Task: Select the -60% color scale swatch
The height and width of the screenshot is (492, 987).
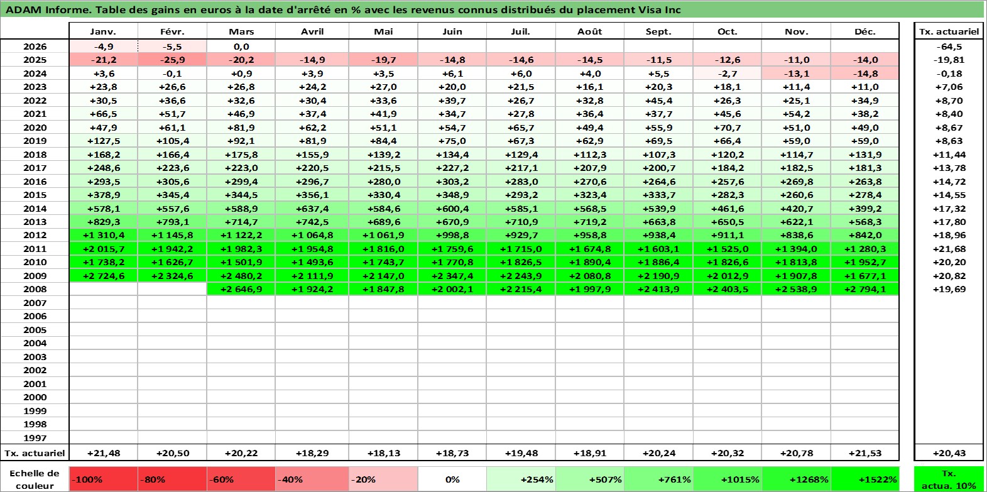Action: [241, 479]
